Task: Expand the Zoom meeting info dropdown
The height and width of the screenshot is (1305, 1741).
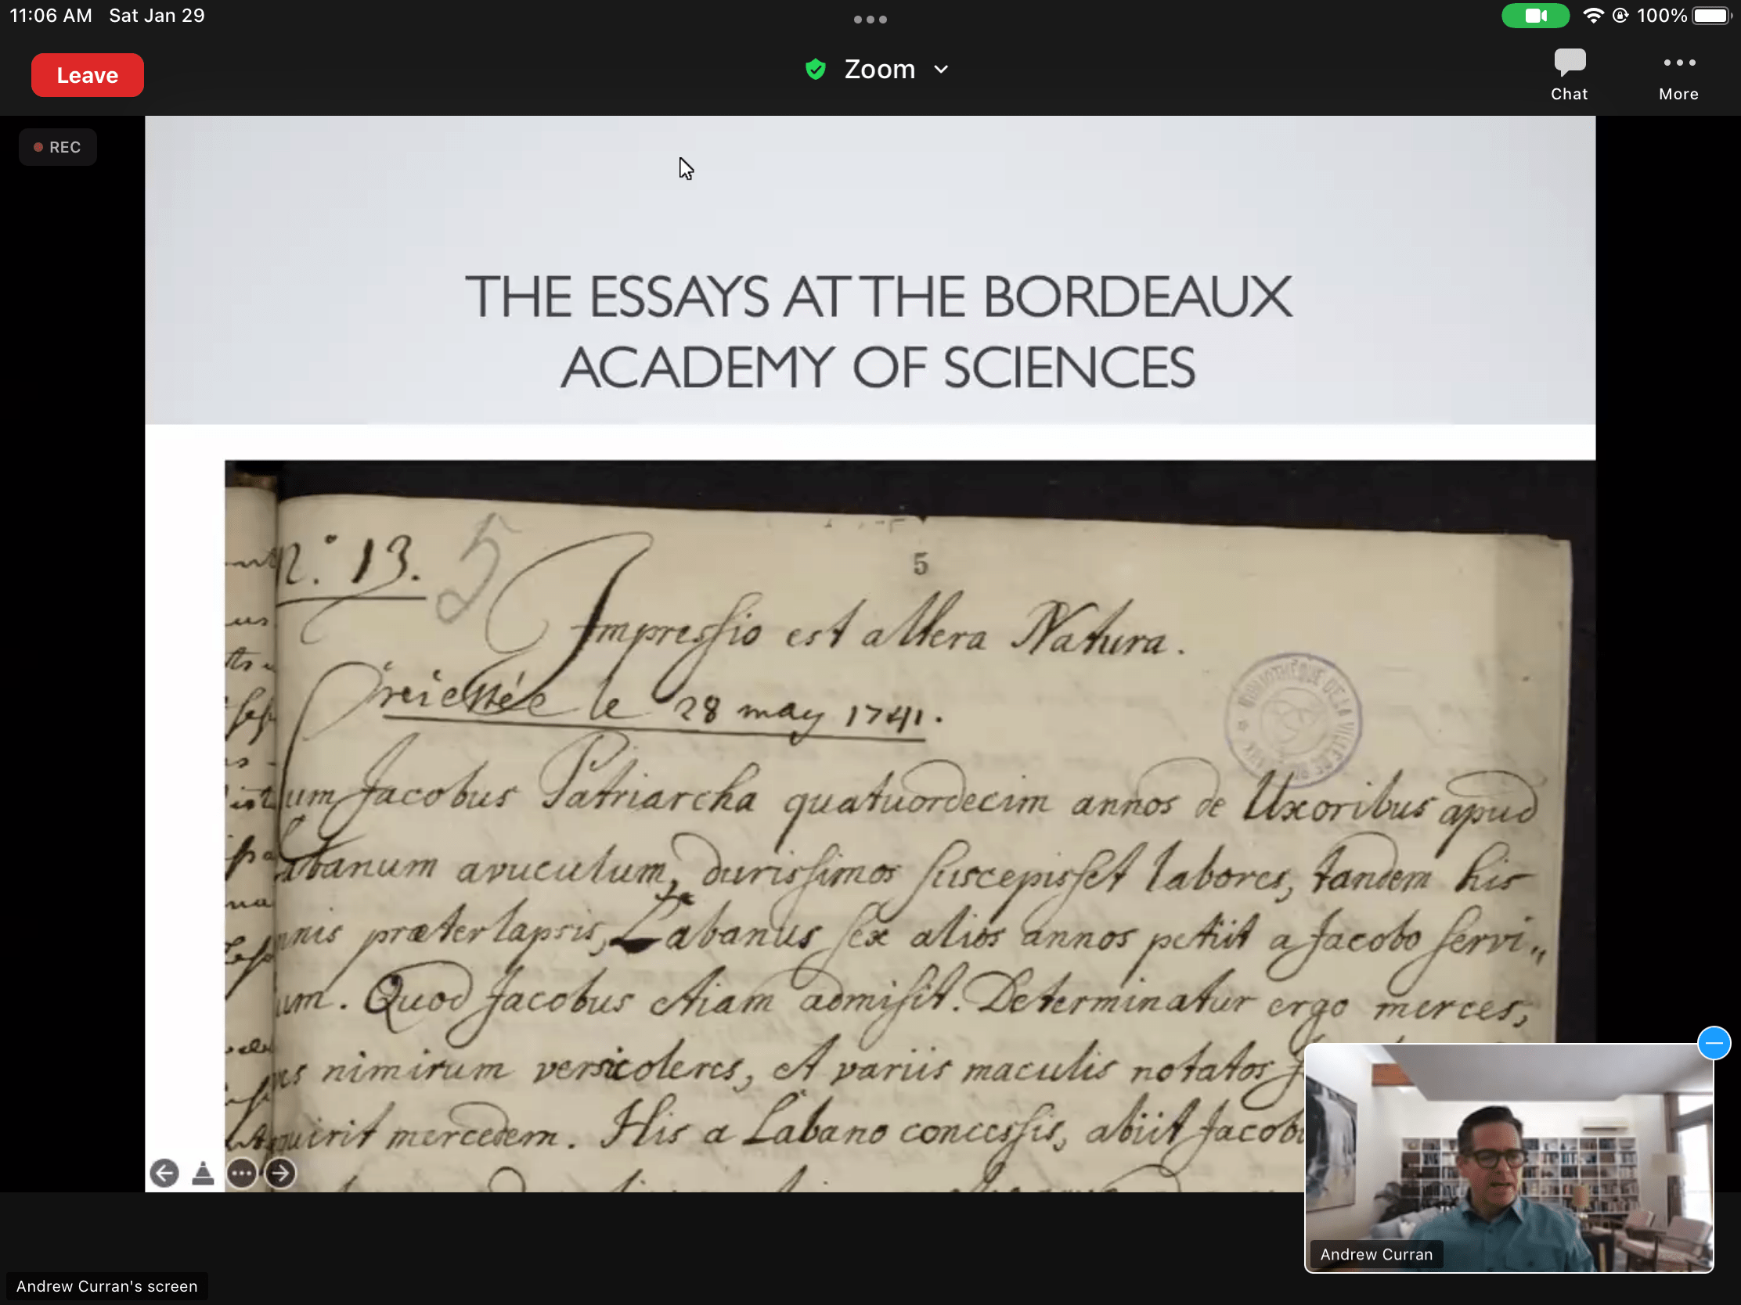Action: pyautogui.click(x=941, y=70)
